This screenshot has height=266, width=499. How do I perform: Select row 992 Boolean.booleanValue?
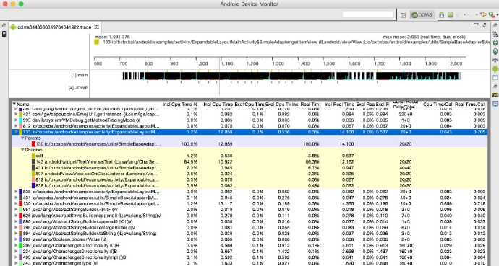click(x=249, y=239)
